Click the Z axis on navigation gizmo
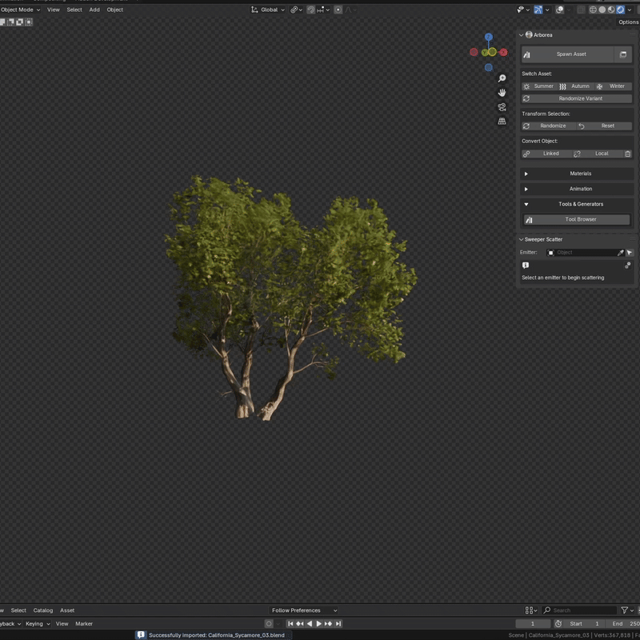The width and height of the screenshot is (640, 640). click(489, 37)
